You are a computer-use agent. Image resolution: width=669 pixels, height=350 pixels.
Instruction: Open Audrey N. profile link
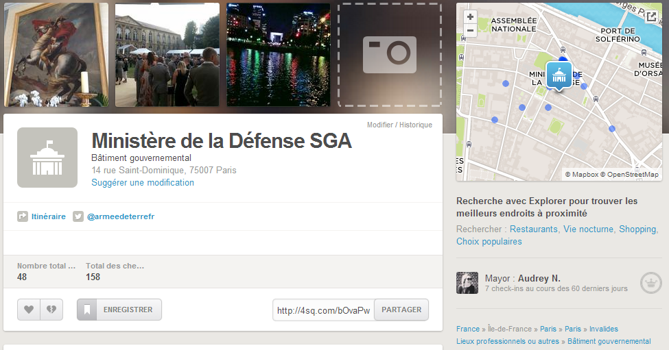coord(539,279)
